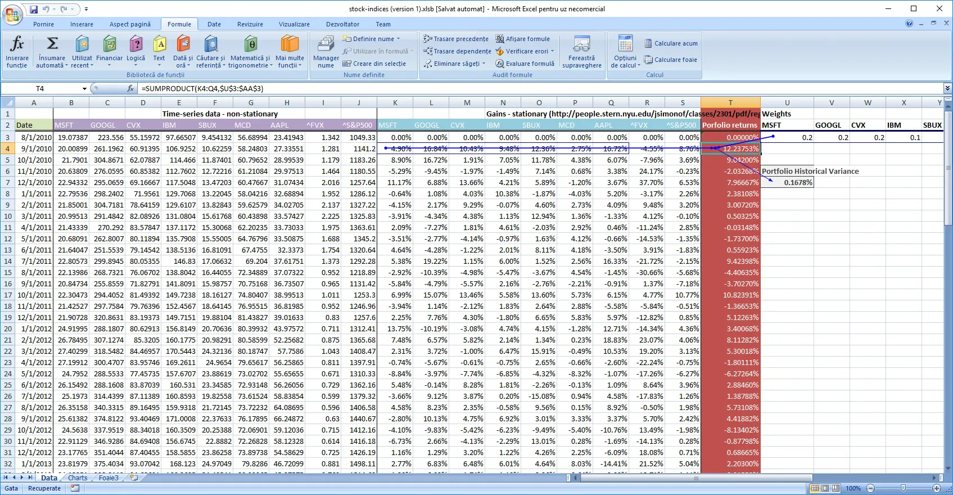The image size is (953, 495).
Task: Open the Dezvoltator tab
Action: point(343,24)
